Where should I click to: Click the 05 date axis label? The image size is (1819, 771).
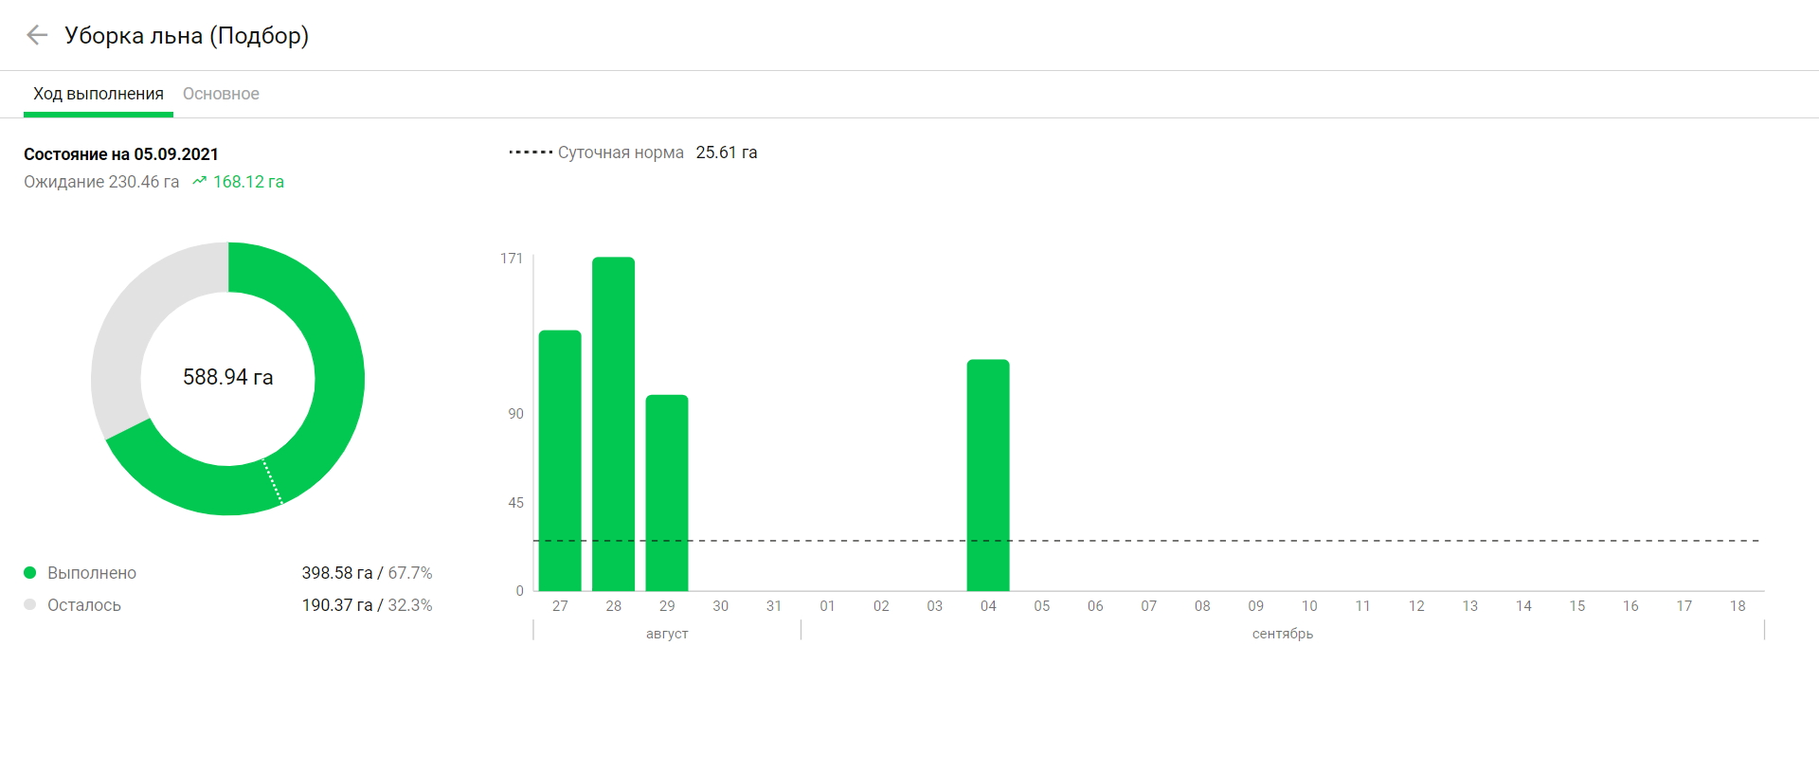[x=1042, y=606]
